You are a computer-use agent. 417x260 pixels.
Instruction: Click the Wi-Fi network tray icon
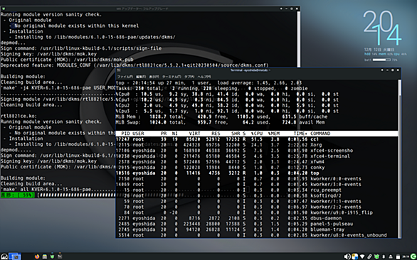tap(362, 256)
